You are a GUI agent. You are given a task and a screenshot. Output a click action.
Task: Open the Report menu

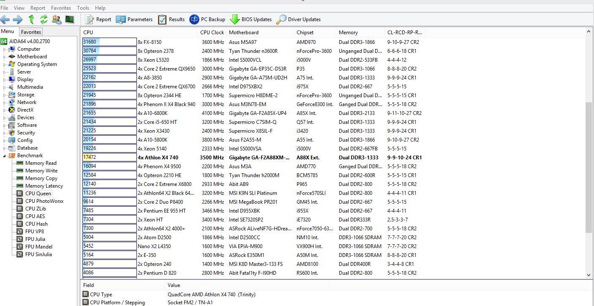[x=38, y=8]
